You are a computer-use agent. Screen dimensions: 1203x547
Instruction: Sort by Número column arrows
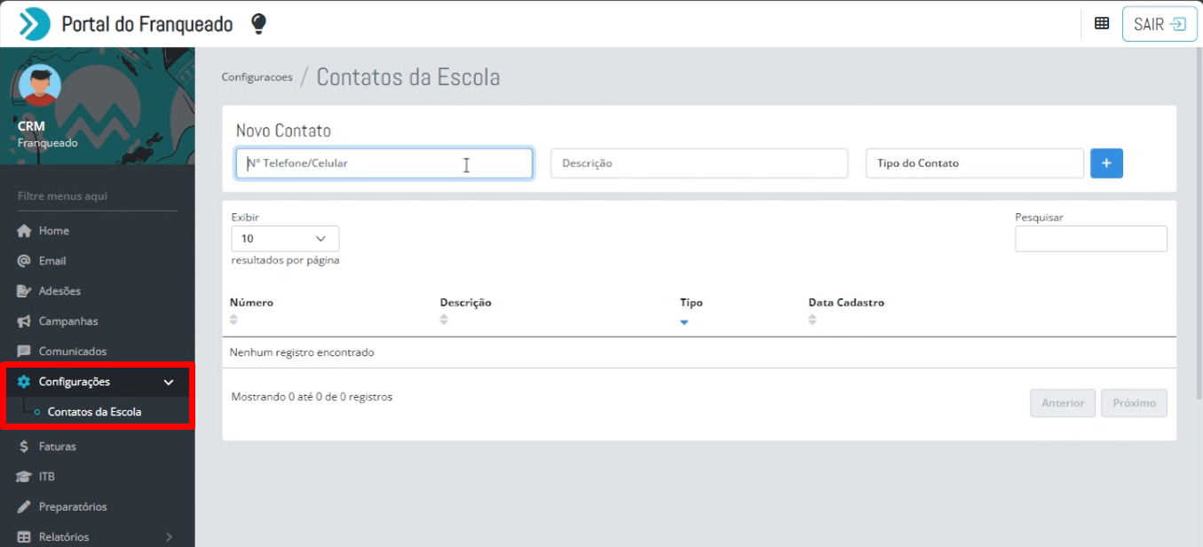(234, 320)
